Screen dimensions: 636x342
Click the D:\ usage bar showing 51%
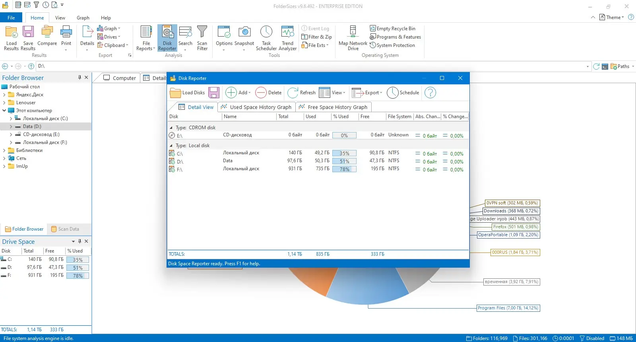pyautogui.click(x=344, y=161)
